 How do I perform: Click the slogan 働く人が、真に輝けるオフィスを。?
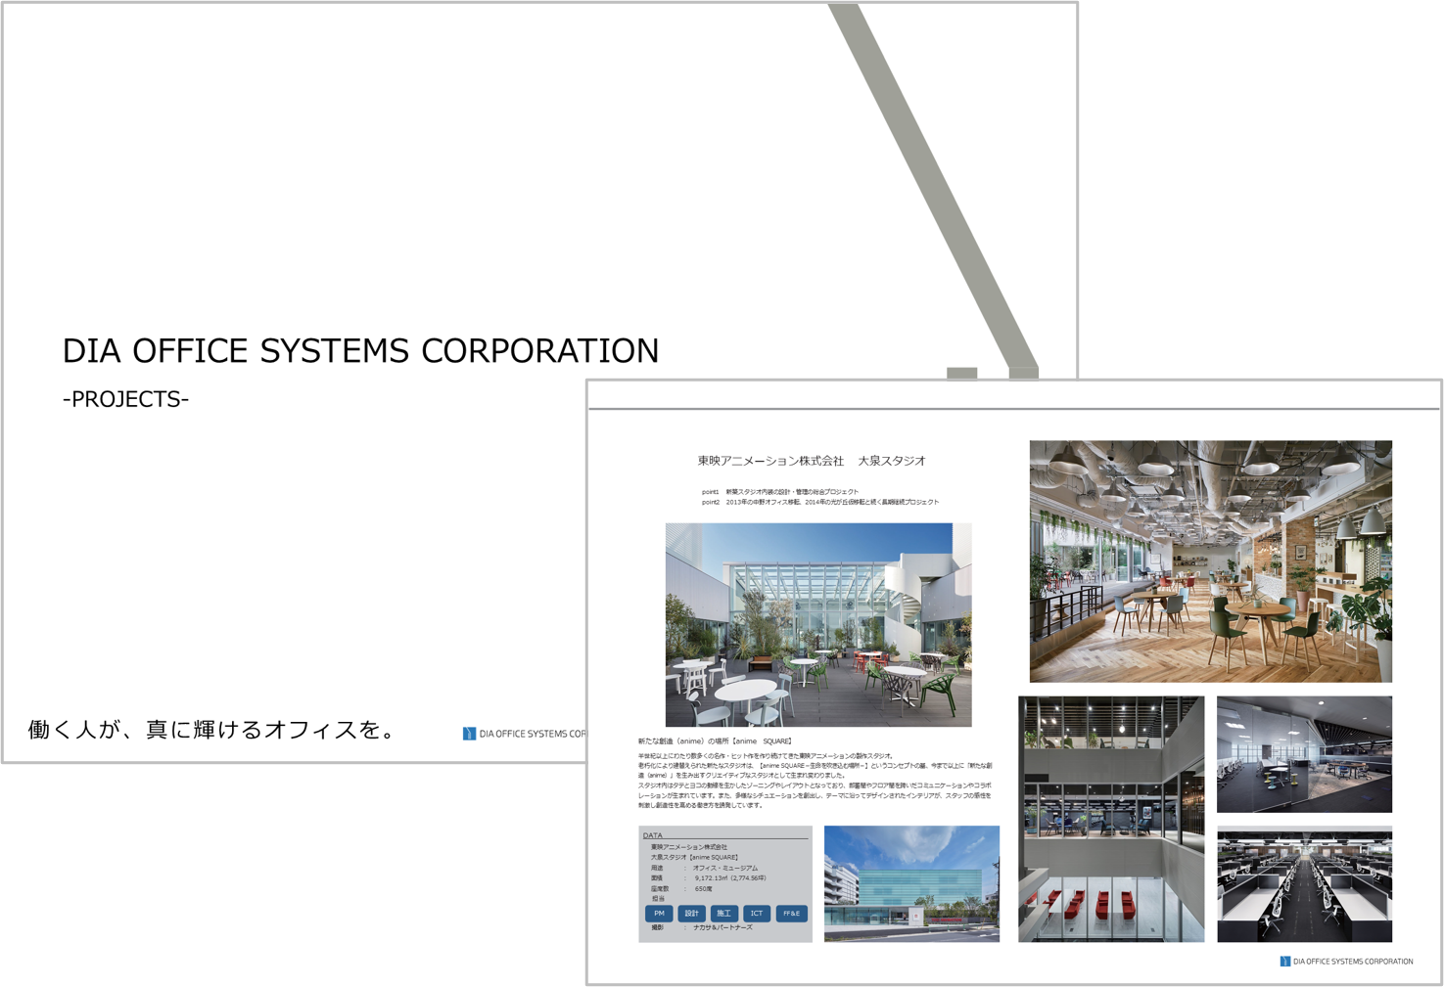pos(211,730)
